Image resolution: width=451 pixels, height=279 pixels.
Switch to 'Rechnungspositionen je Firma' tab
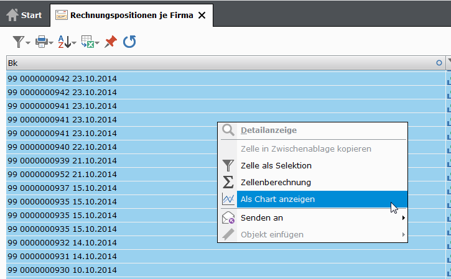131,16
